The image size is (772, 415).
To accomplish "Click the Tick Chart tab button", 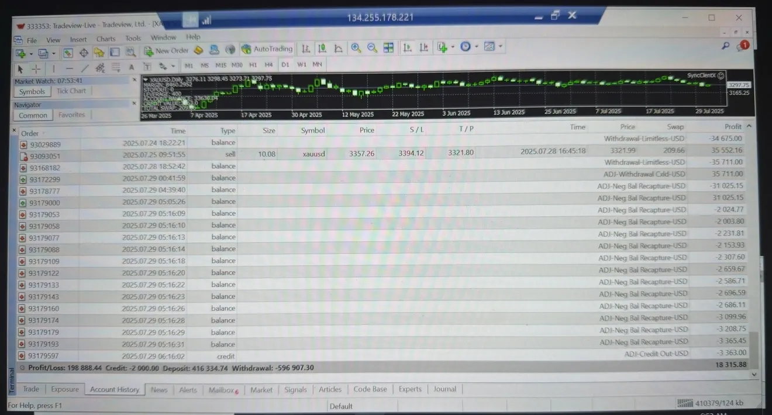I will pyautogui.click(x=71, y=91).
